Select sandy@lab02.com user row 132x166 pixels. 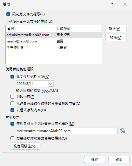[x=54, y=41]
